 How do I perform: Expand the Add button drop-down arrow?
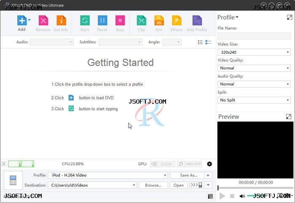(x=29, y=20)
